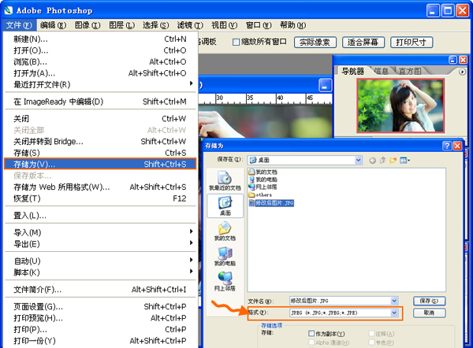Minimize the navigator palette window
The image size is (473, 348).
coord(453,60)
